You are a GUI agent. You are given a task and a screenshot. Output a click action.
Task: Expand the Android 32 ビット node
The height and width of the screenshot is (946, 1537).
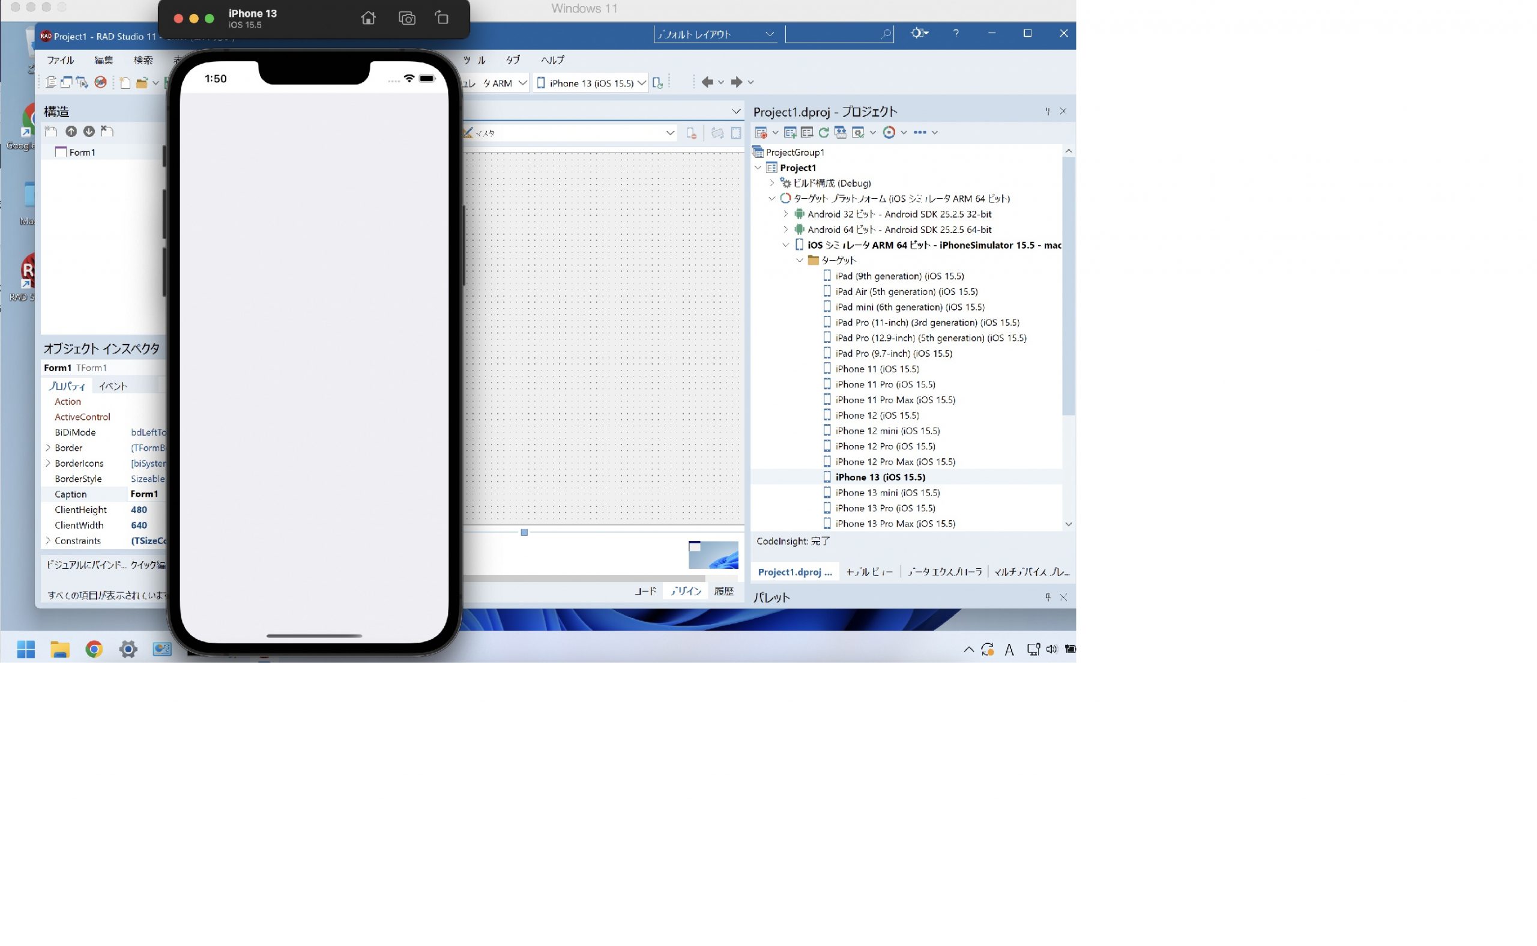[x=786, y=214]
